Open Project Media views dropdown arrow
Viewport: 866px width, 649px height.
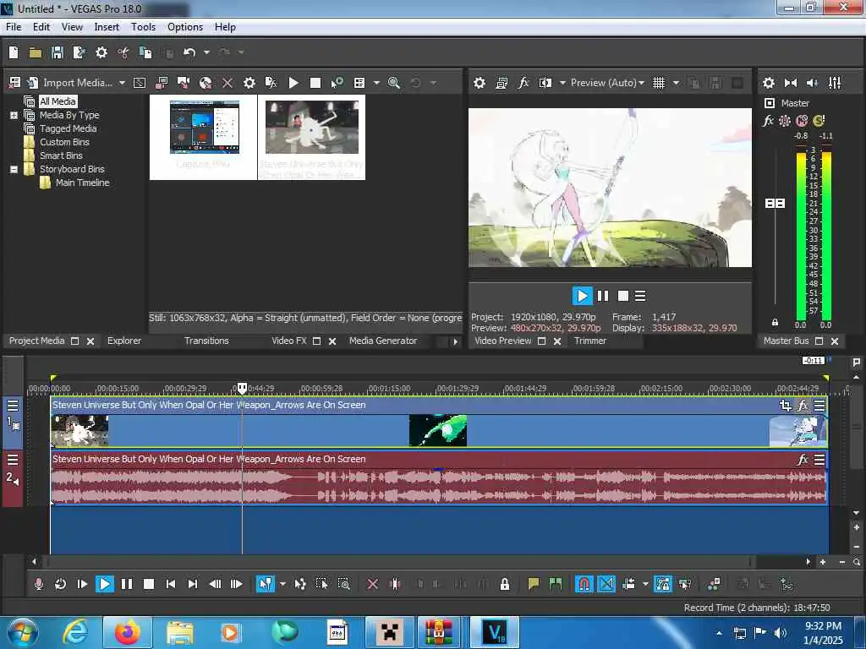(376, 83)
